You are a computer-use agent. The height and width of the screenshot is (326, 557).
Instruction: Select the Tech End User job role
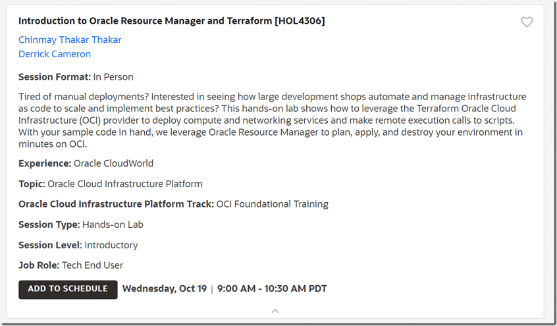(92, 265)
